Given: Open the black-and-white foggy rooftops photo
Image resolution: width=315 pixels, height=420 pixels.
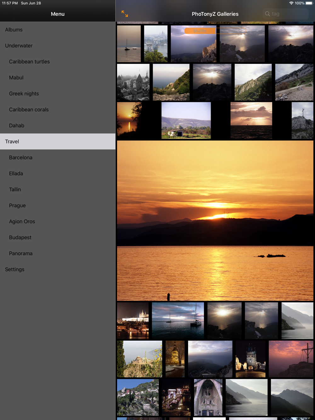Looking at the screenshot, I should pyautogui.click(x=133, y=82).
